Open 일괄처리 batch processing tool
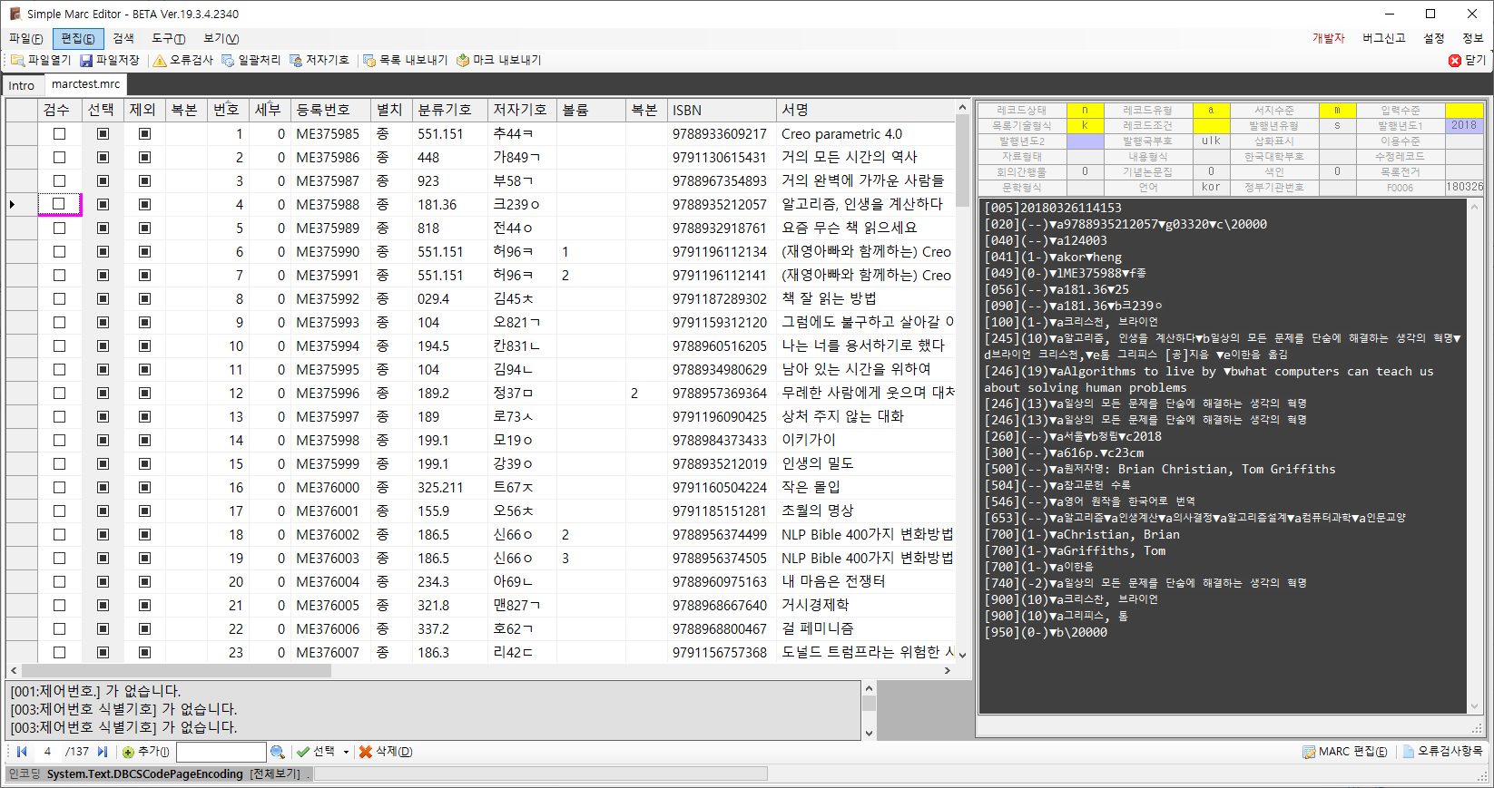Viewport: 1494px width, 788px height. pyautogui.click(x=251, y=60)
